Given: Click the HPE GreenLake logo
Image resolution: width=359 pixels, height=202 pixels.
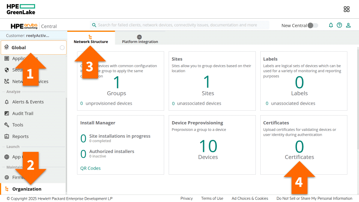Looking at the screenshot, I should point(21,9).
